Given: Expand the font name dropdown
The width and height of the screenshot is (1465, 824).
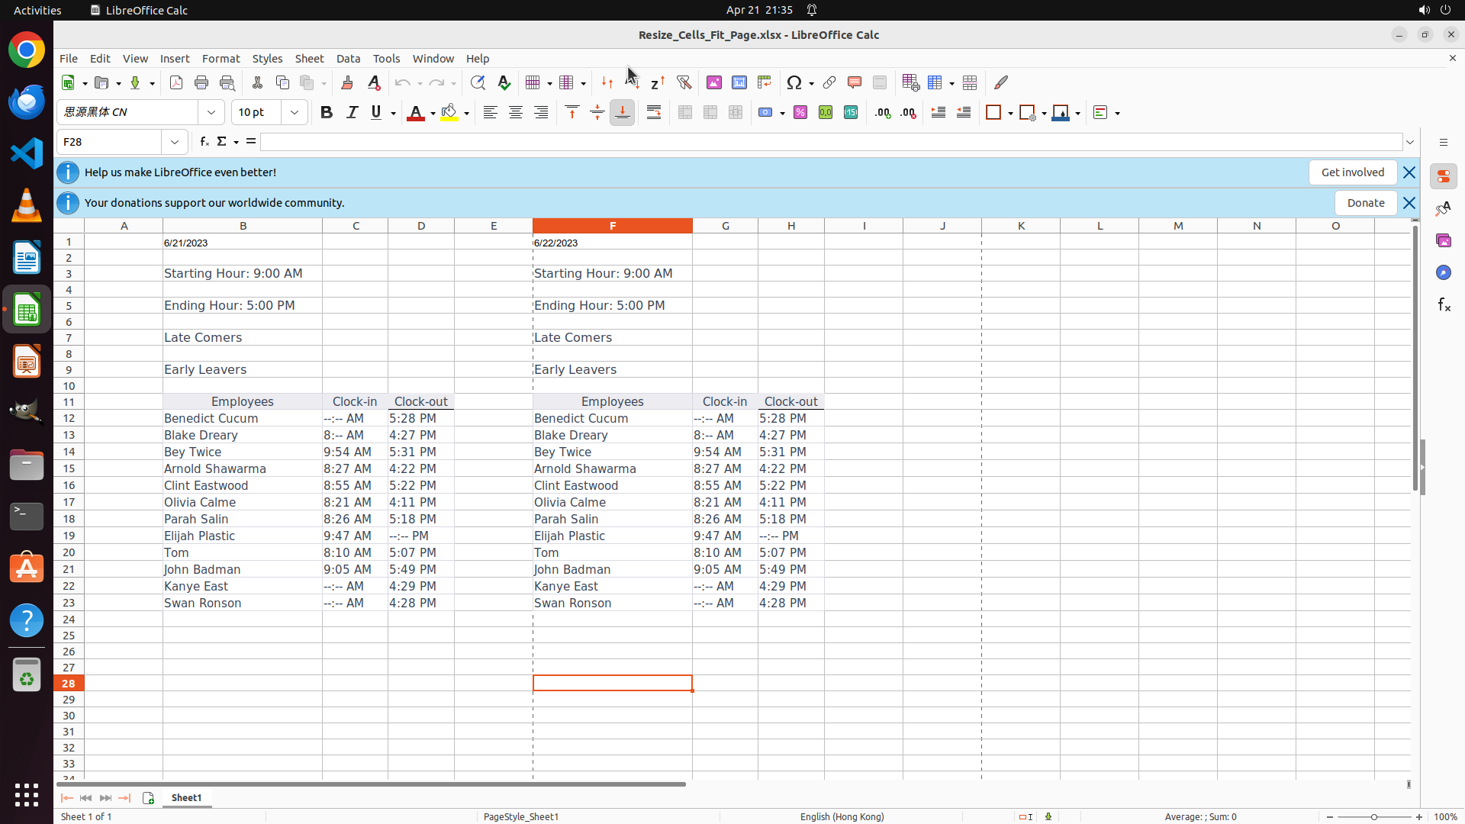Looking at the screenshot, I should 211,112.
